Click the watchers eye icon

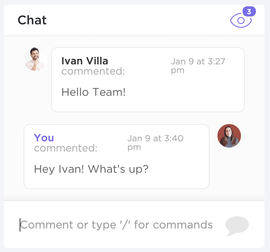(241, 20)
